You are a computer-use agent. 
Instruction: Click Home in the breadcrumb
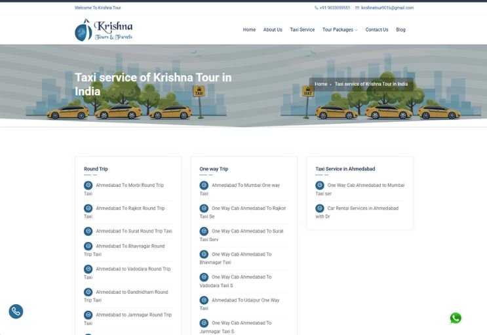point(321,84)
